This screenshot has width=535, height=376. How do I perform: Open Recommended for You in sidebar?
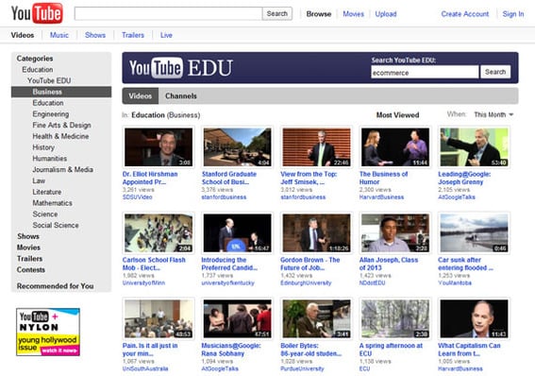(56, 286)
